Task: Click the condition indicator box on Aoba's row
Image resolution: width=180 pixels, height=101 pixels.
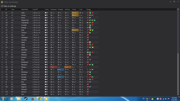Action: point(46,13)
